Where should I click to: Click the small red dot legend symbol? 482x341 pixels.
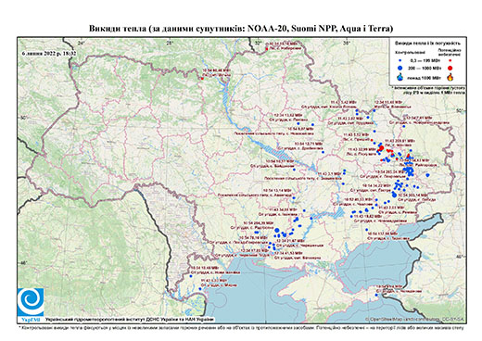point(450,60)
